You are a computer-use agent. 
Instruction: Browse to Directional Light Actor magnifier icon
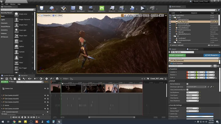click(208, 87)
